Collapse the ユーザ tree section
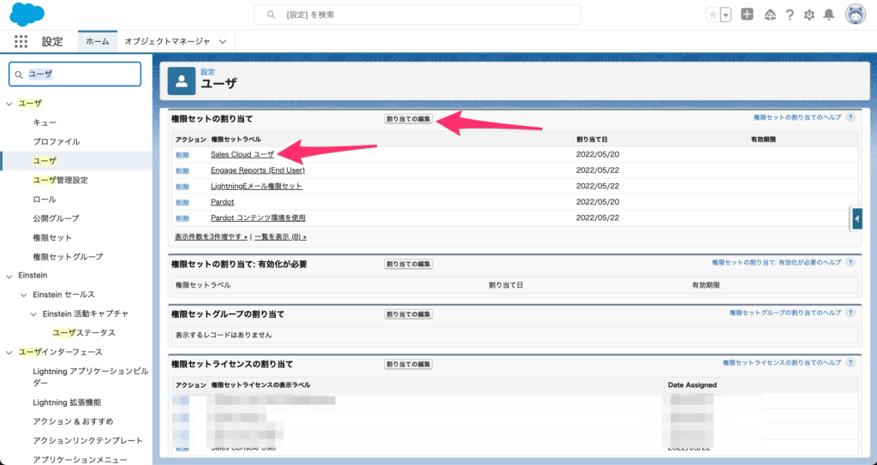877x465 pixels. tap(9, 104)
